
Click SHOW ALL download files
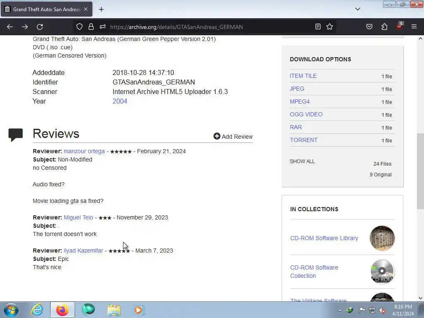[x=302, y=161]
